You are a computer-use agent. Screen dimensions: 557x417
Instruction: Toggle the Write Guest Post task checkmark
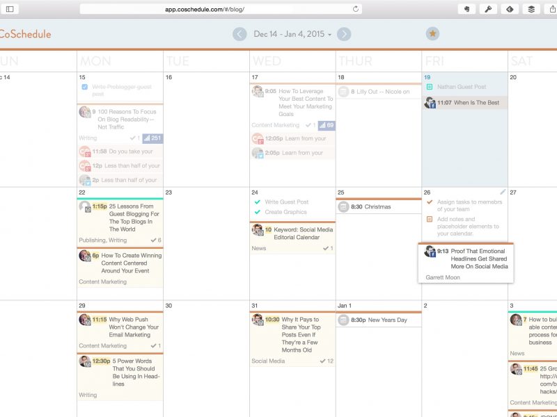click(258, 202)
